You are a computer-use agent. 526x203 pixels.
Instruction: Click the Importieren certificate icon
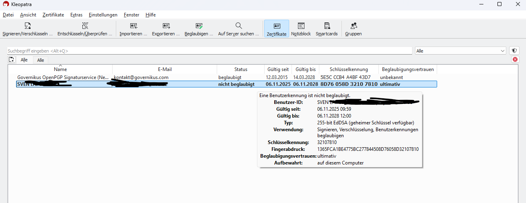point(134,26)
